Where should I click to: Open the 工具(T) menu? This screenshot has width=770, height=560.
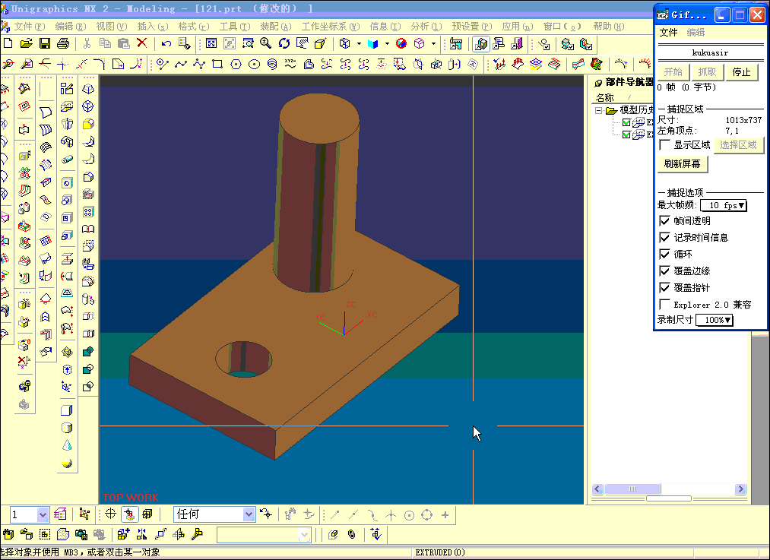click(235, 27)
